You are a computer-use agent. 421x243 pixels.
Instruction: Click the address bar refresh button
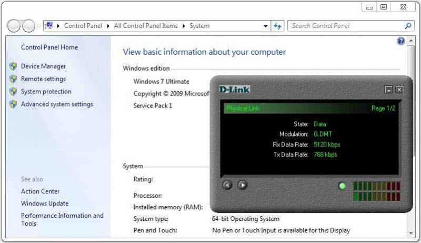(x=277, y=26)
